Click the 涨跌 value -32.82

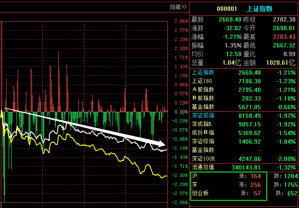click(x=232, y=28)
